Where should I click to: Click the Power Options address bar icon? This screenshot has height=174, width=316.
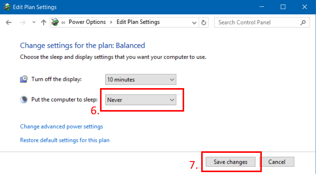tap(55, 22)
